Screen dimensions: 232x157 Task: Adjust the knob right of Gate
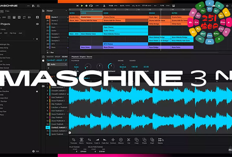88,66
